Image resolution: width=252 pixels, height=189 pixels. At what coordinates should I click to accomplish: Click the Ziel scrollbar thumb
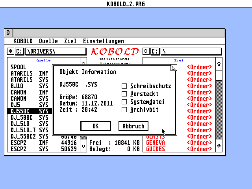point(219,75)
